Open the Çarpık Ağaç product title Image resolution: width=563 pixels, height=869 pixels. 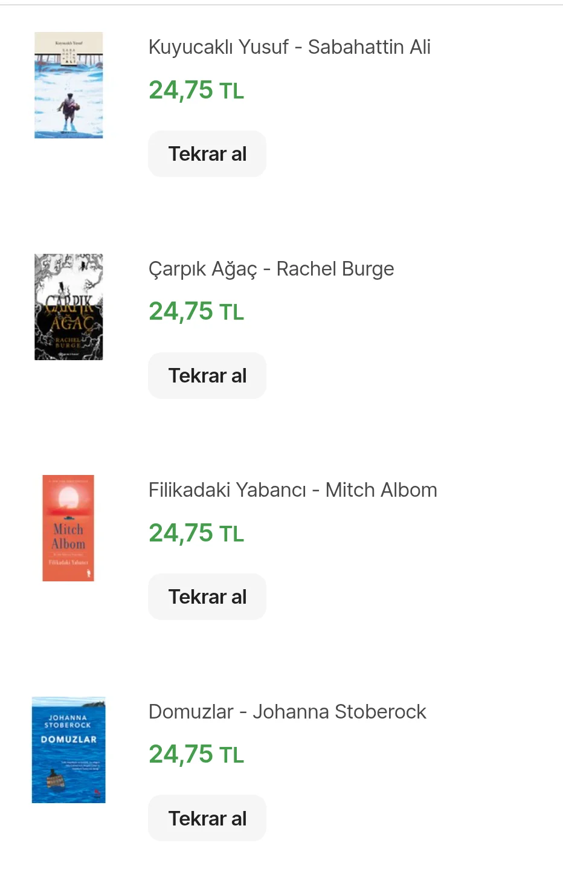(202, 269)
